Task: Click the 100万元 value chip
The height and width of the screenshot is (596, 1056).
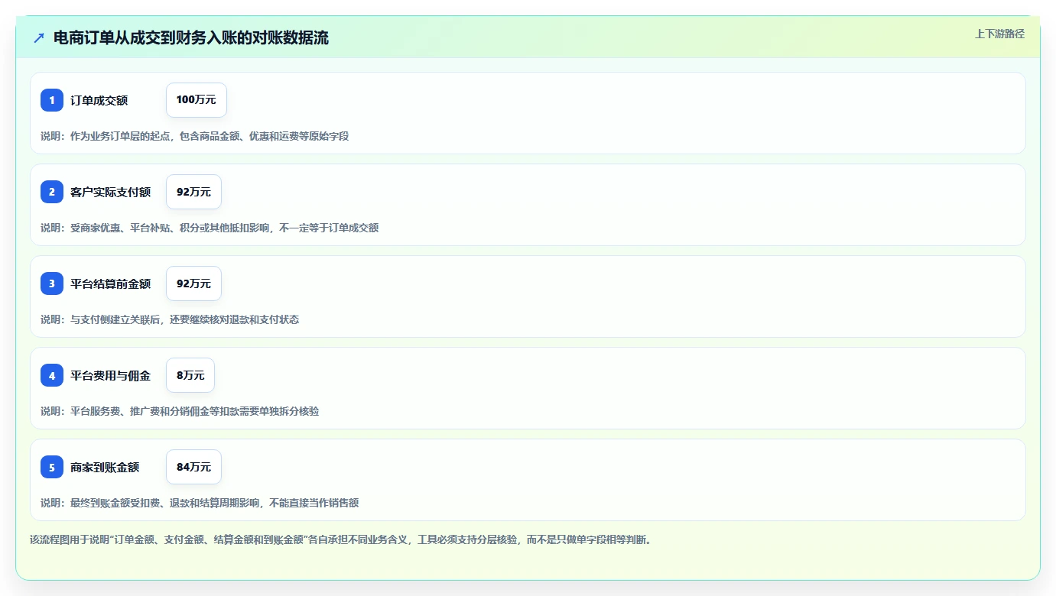Action: pos(197,100)
